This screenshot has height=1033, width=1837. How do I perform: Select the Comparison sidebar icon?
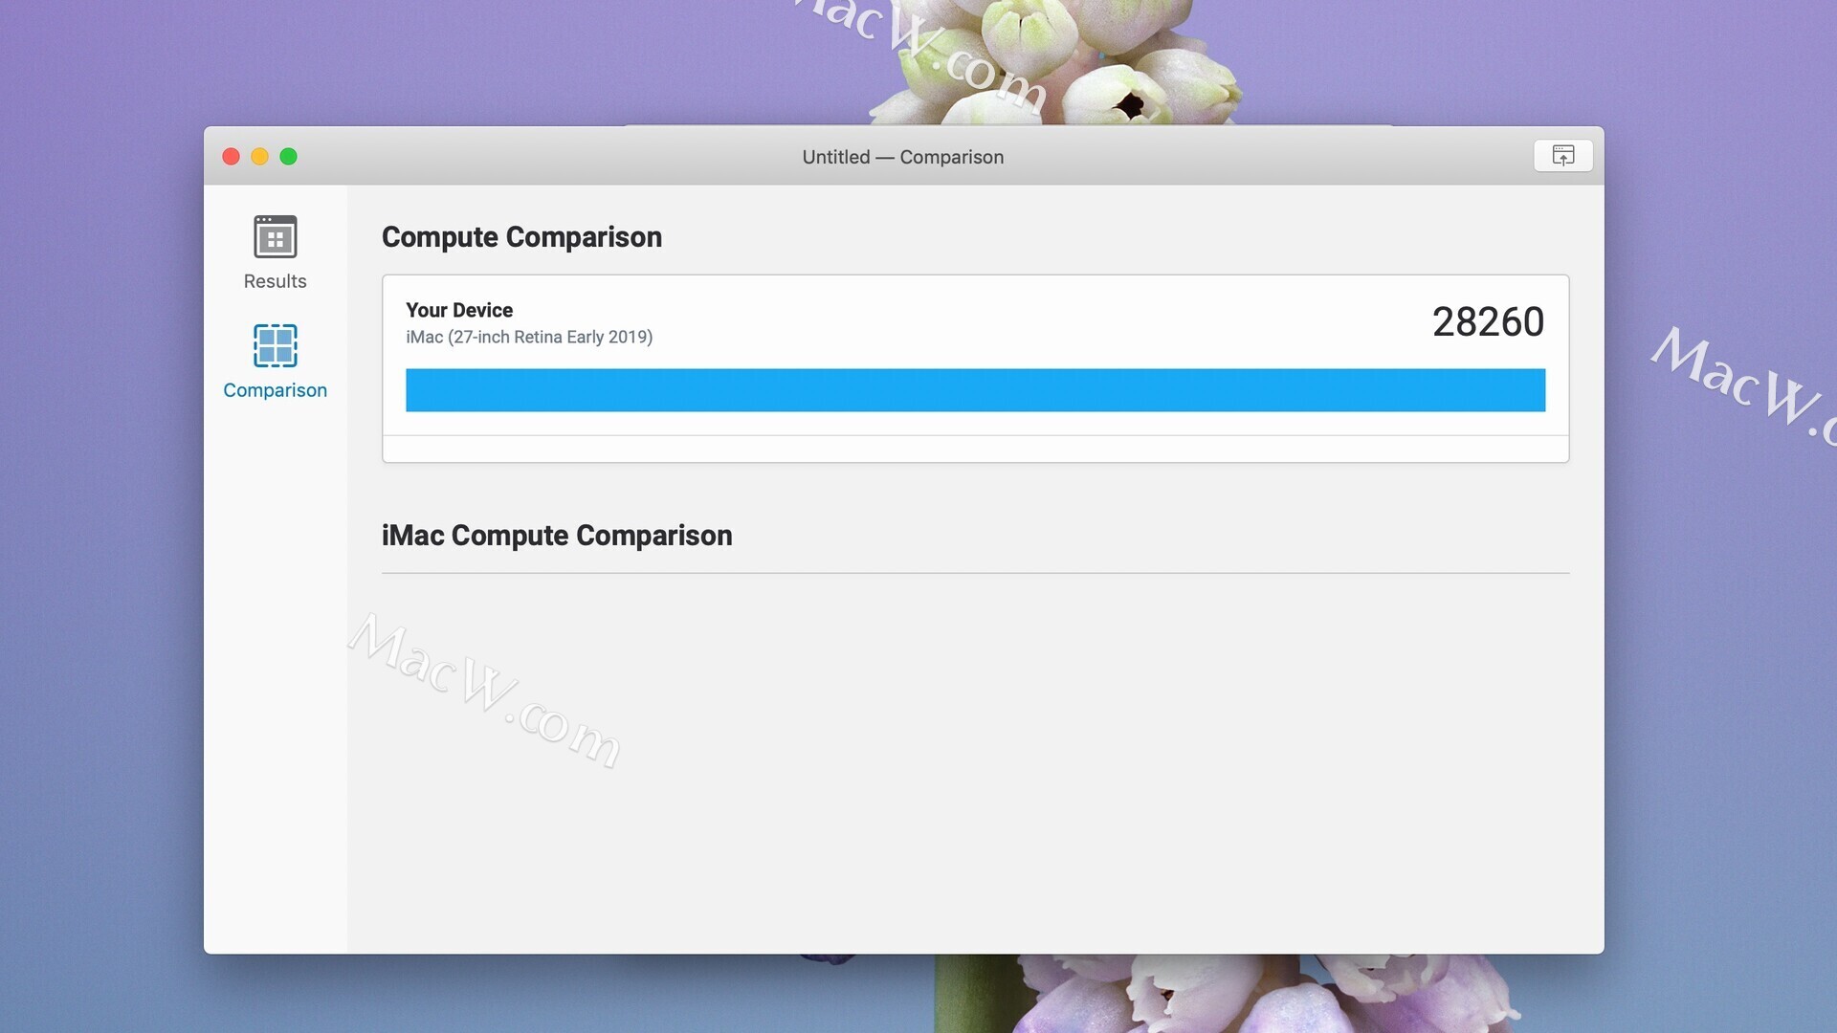click(275, 345)
